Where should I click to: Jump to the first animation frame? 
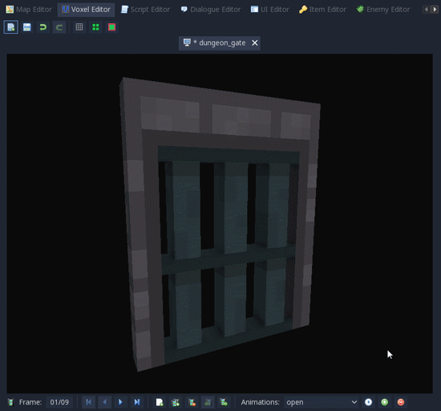(x=88, y=402)
